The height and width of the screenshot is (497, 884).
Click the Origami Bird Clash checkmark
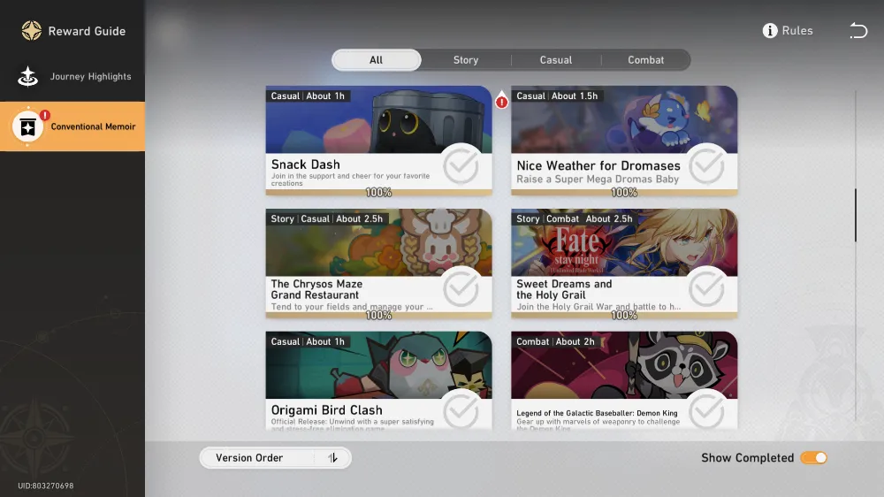coord(461,410)
